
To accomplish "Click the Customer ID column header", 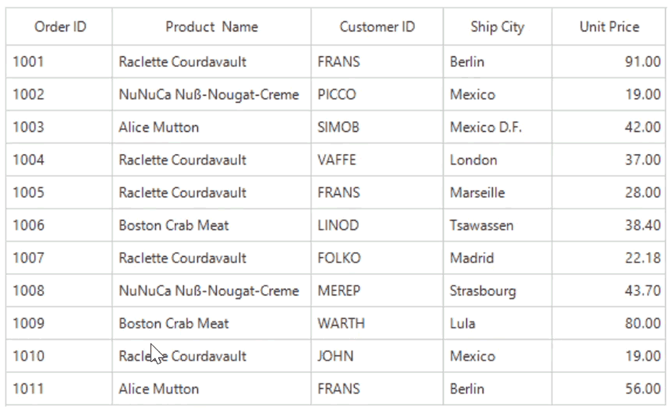I will click(x=377, y=27).
